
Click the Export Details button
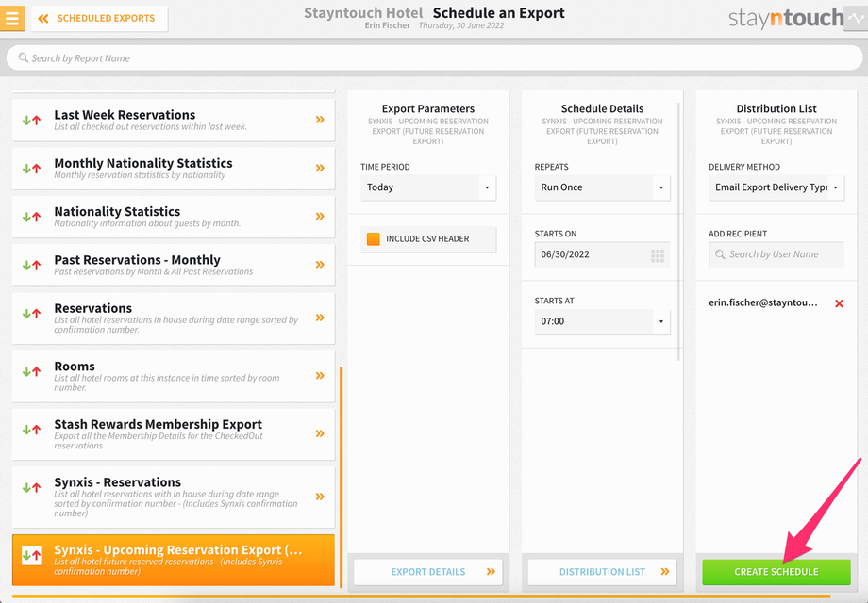[x=428, y=572]
